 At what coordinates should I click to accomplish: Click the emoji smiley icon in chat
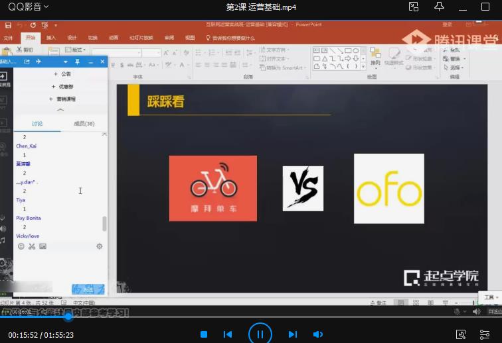click(21, 246)
